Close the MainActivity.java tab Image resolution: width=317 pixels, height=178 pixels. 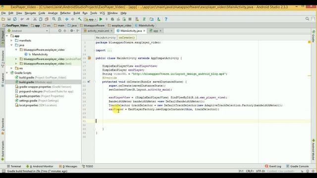point(144,31)
